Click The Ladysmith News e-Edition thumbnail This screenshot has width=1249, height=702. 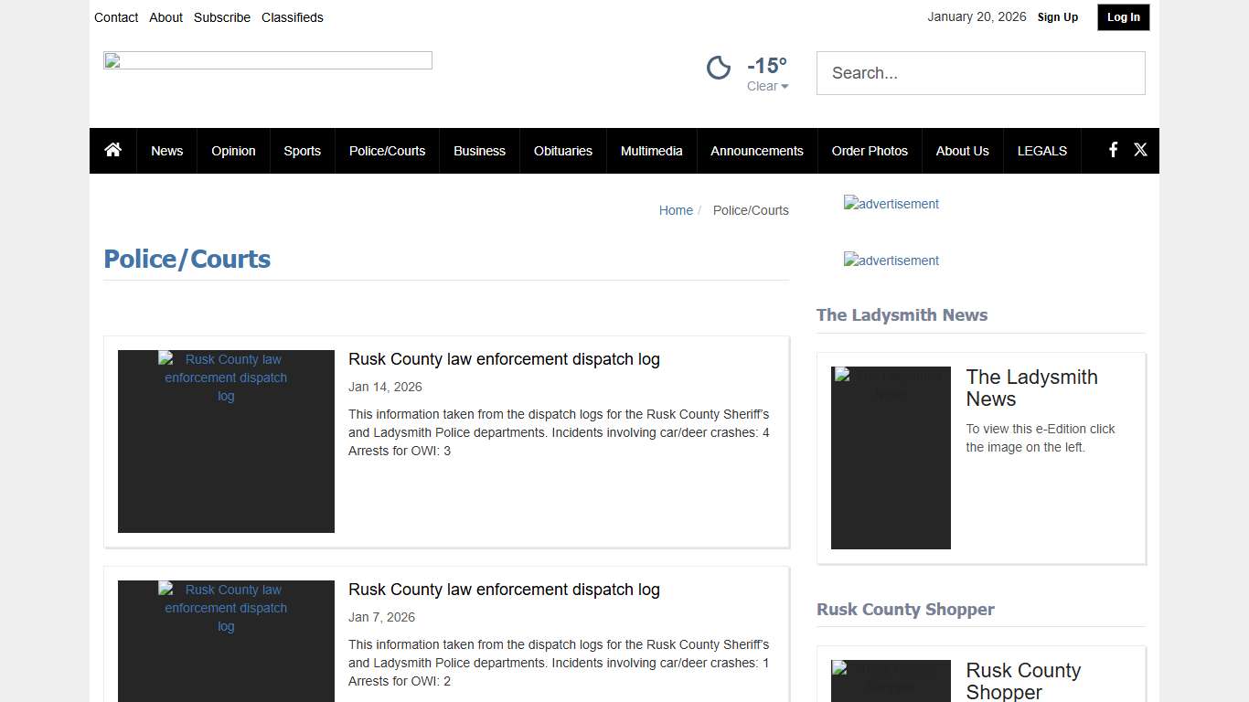tap(890, 457)
